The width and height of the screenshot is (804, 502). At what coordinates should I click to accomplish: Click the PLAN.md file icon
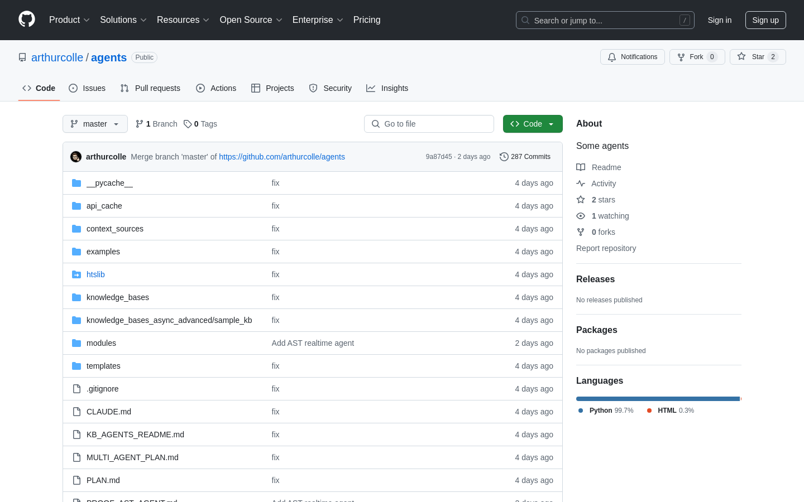(x=76, y=480)
